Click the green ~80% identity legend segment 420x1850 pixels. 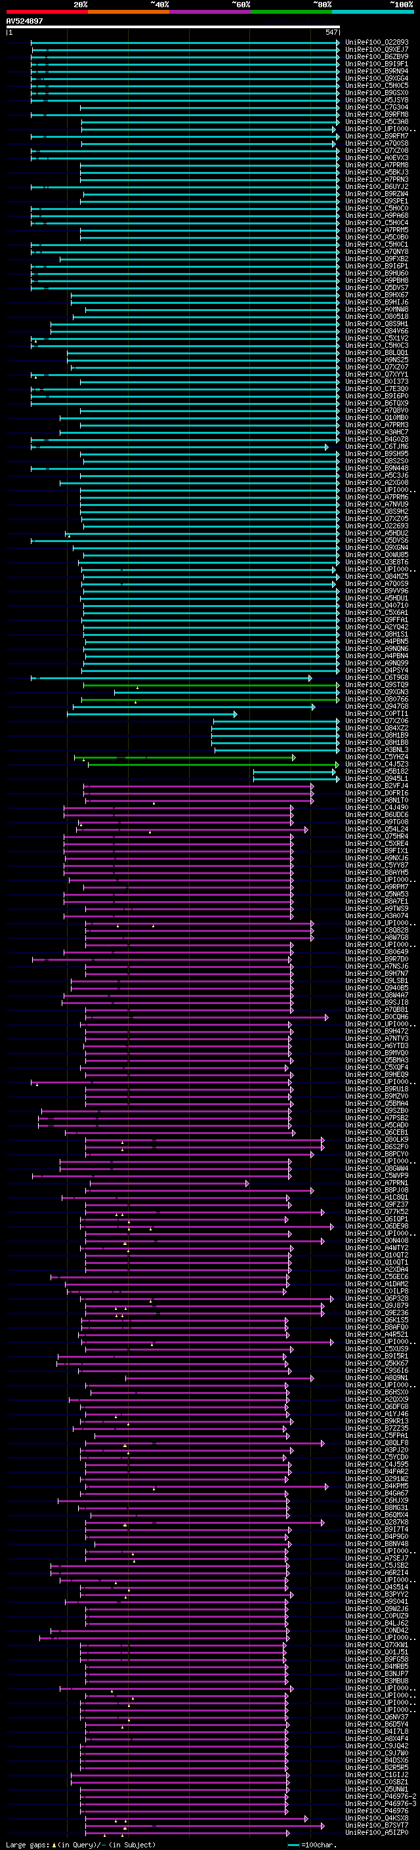[x=291, y=12]
